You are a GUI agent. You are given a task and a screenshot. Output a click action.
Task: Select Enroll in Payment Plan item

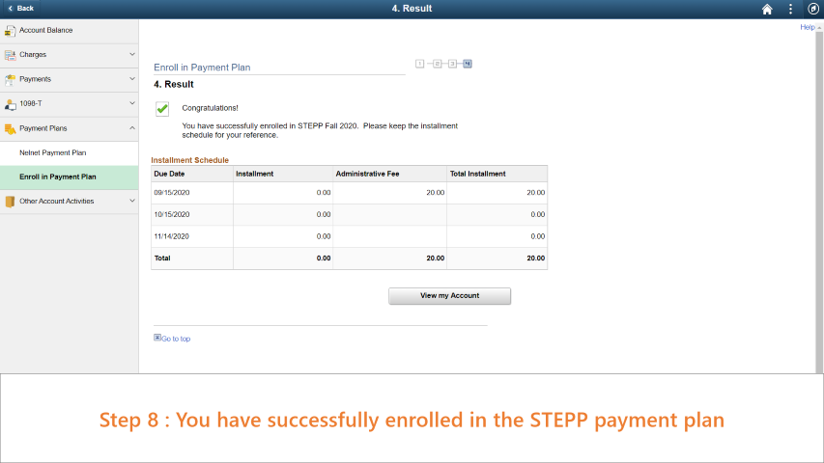[69, 177]
